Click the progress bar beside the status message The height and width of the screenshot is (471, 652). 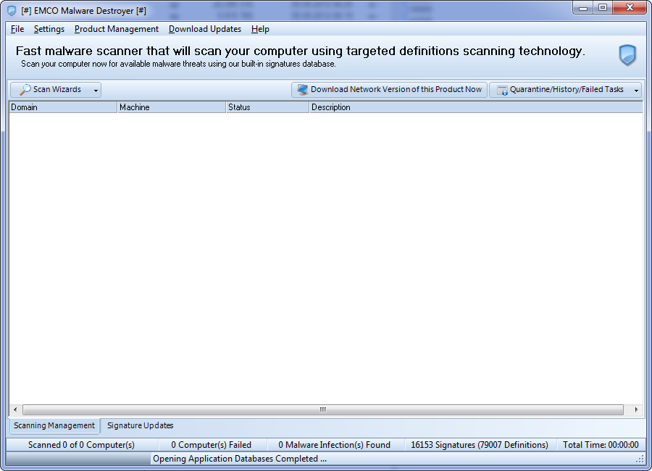pyautogui.click(x=78, y=459)
